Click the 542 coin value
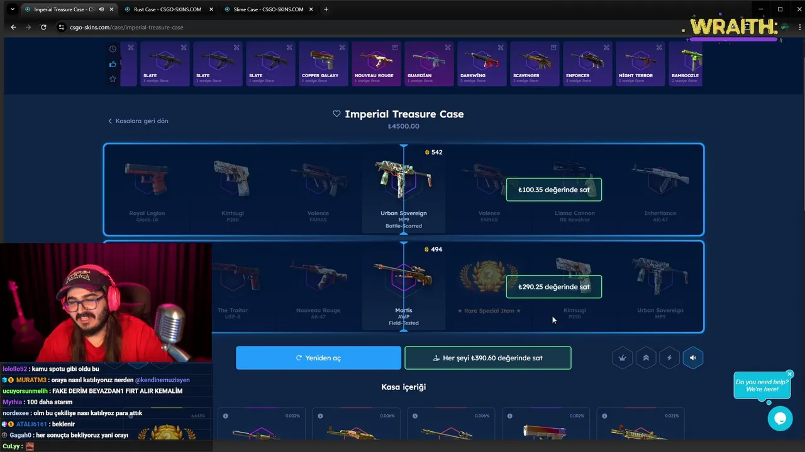 (x=433, y=152)
